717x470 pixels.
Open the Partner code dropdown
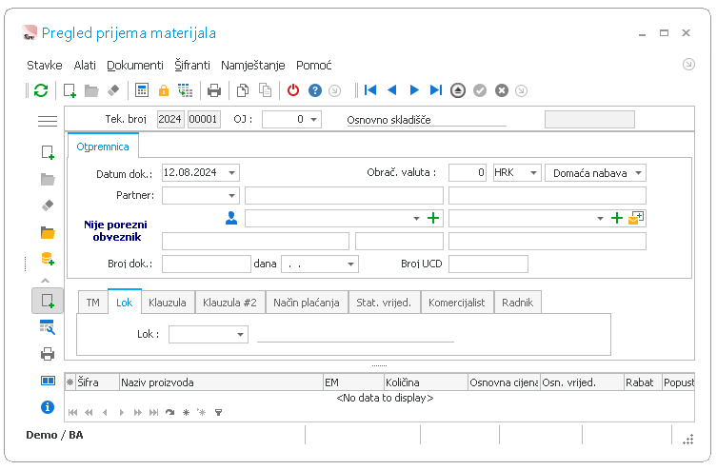point(231,195)
